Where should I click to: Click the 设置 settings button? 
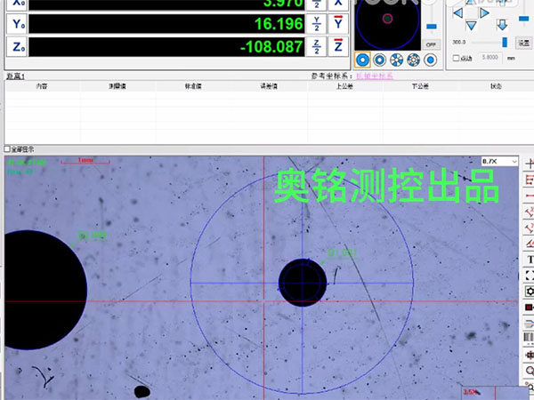point(524,42)
